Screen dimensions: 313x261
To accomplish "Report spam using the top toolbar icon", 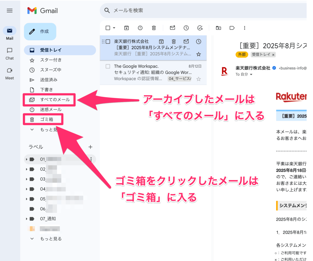I will [140, 28].
